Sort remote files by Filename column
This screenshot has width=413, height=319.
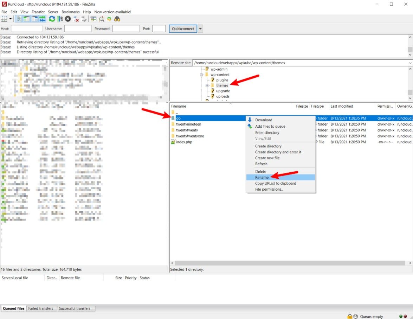pyautogui.click(x=230, y=106)
